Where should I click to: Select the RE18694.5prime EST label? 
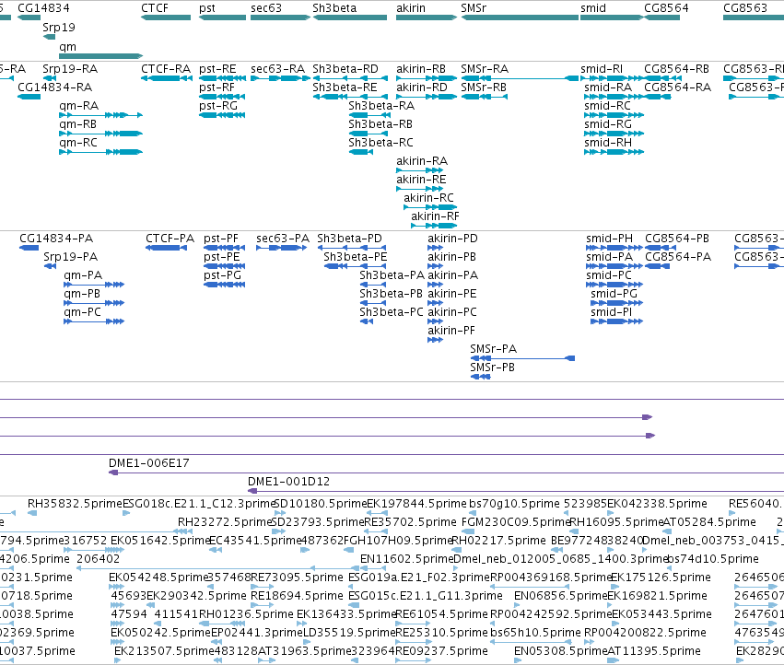pos(297,596)
